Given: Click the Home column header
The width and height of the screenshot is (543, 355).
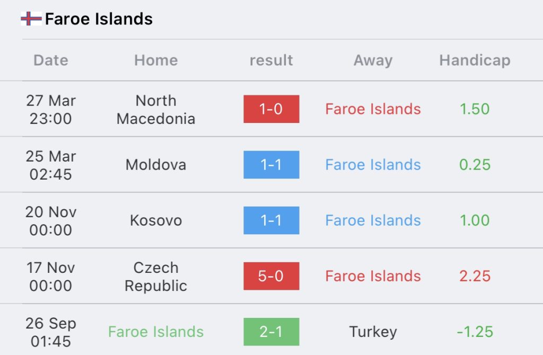Looking at the screenshot, I should tap(156, 60).
